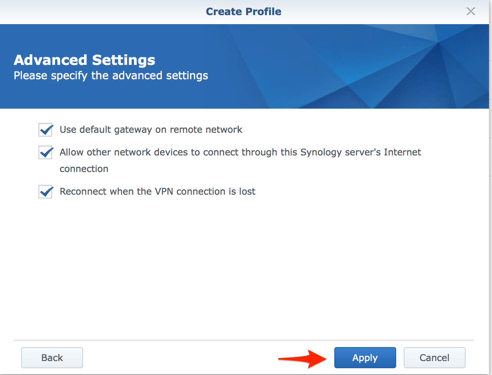492x375 pixels.
Task: Uncheck 'Use default gateway on remote network'
Action: coord(45,130)
